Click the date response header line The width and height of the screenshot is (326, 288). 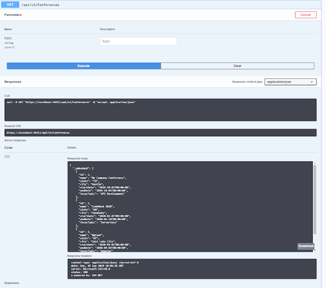click(x=97, y=266)
